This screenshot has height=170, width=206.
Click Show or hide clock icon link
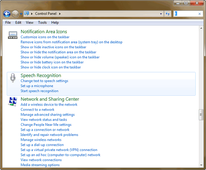[x=51, y=67]
